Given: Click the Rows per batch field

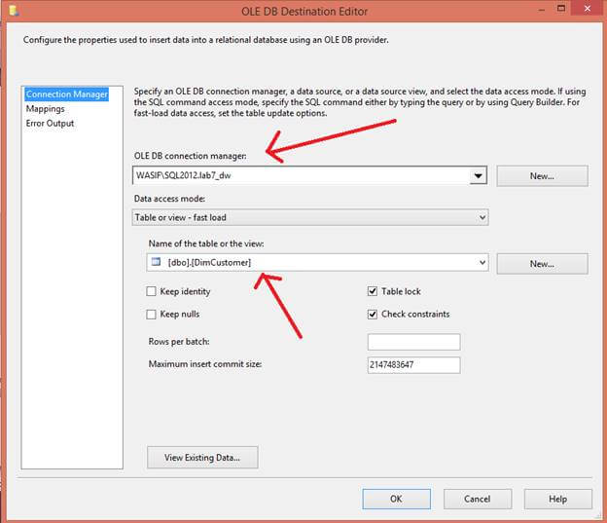Looking at the screenshot, I should 413,342.
